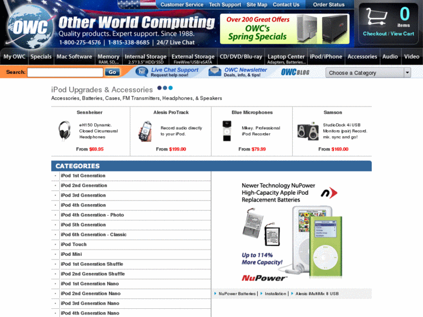
Task: Select iPod Mini category
Action: point(71,254)
